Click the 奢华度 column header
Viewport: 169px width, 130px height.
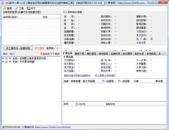coord(160,81)
